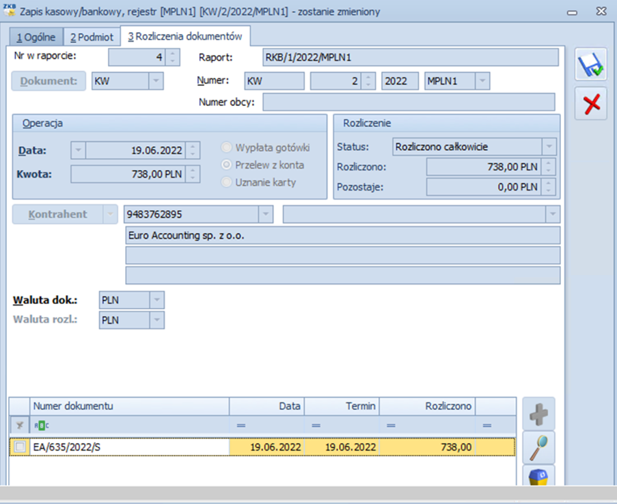The image size is (617, 504).
Task: Click the Numer obcy input field
Action: click(x=409, y=102)
